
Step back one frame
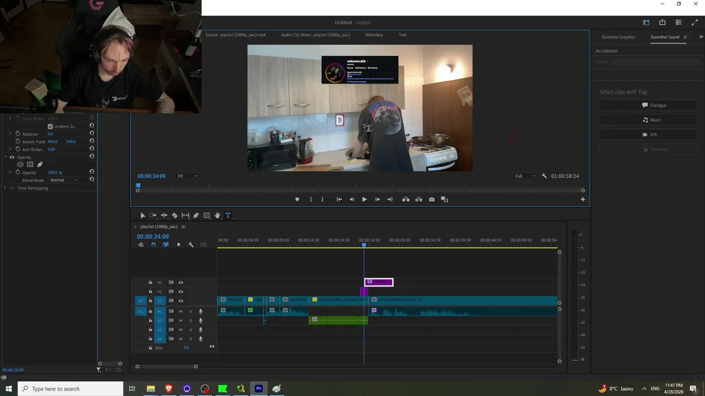click(352, 200)
